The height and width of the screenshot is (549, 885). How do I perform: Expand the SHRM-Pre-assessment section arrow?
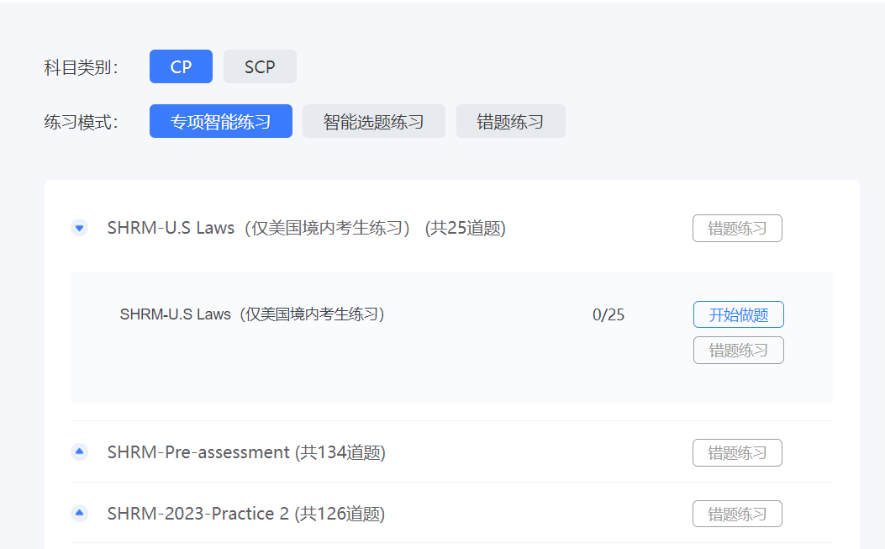80,451
